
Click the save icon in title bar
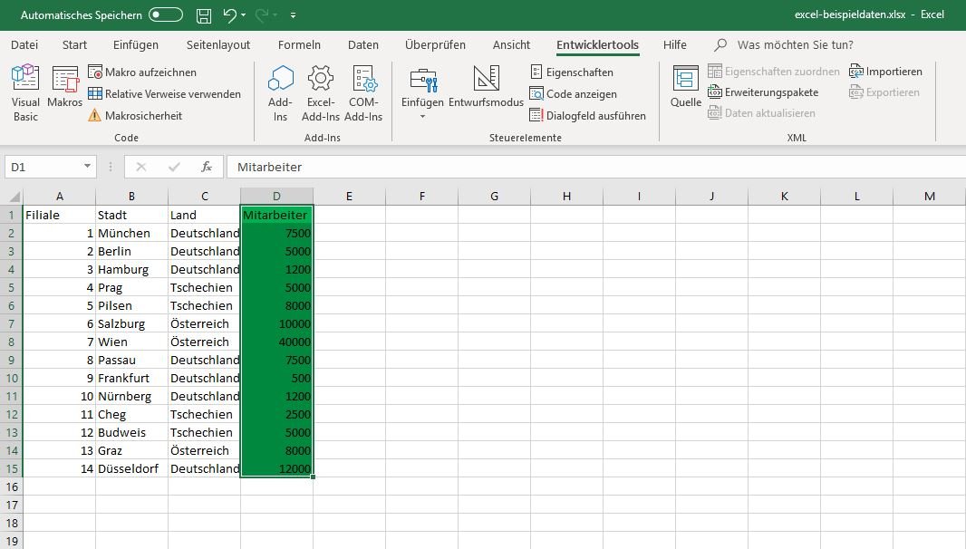tap(204, 15)
